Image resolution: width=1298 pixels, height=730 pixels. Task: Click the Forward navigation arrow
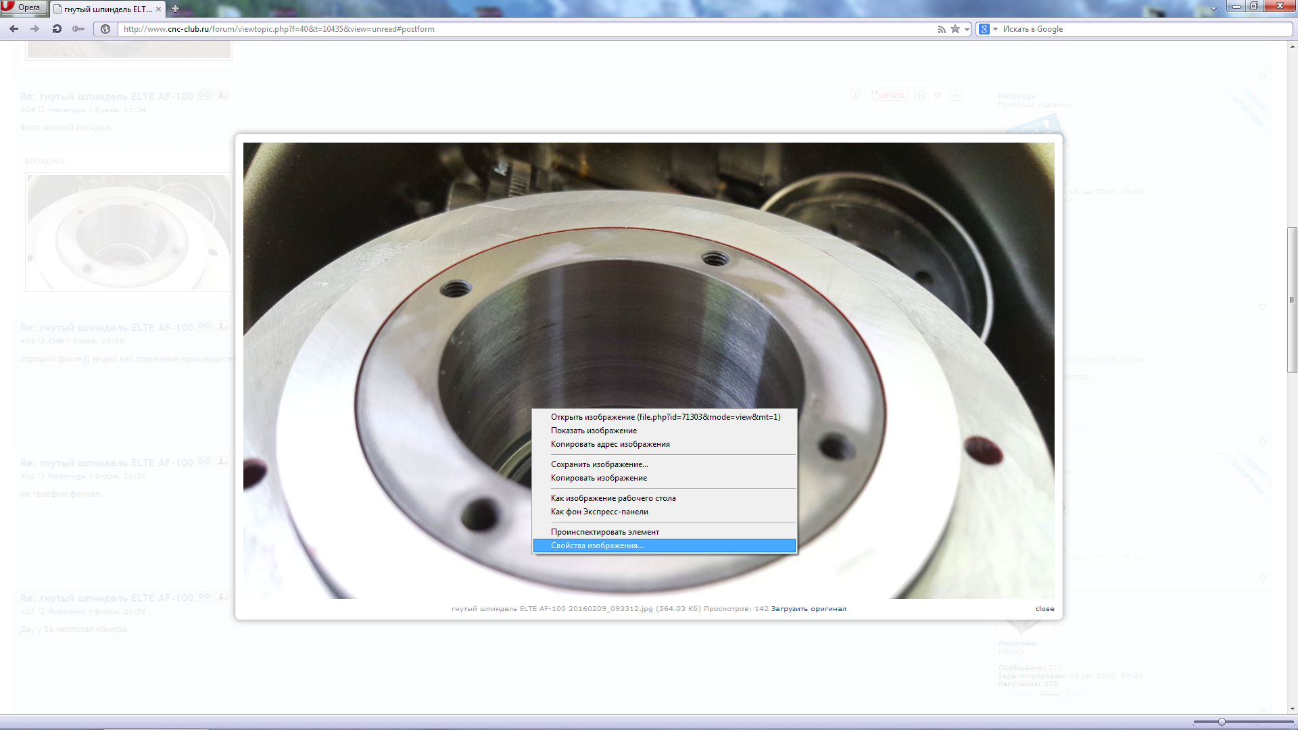[x=35, y=29]
